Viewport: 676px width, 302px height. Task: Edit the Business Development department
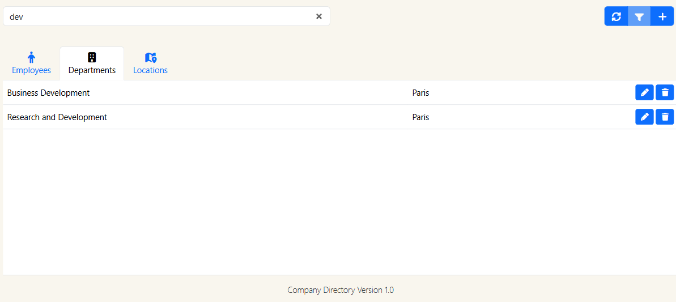point(644,92)
